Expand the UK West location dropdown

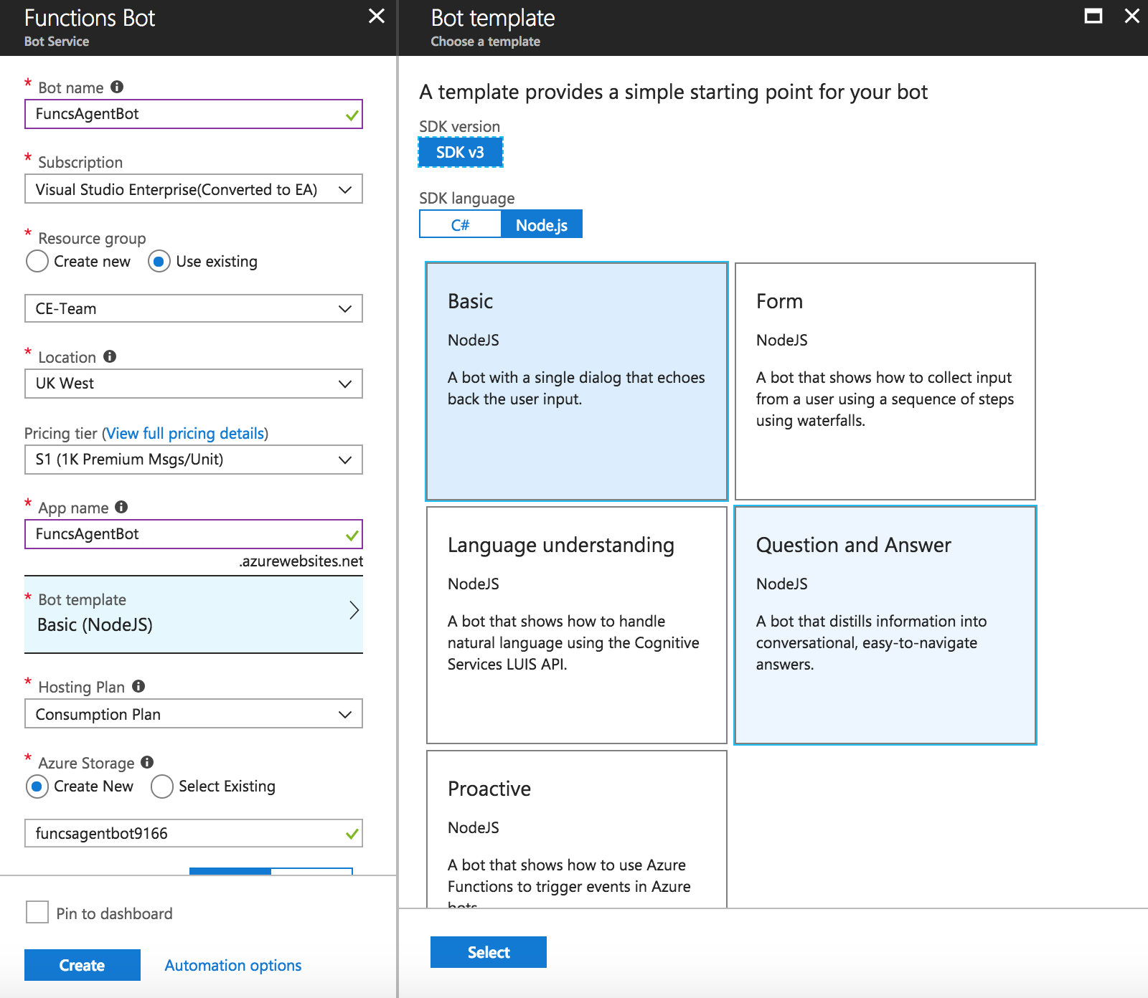point(194,384)
